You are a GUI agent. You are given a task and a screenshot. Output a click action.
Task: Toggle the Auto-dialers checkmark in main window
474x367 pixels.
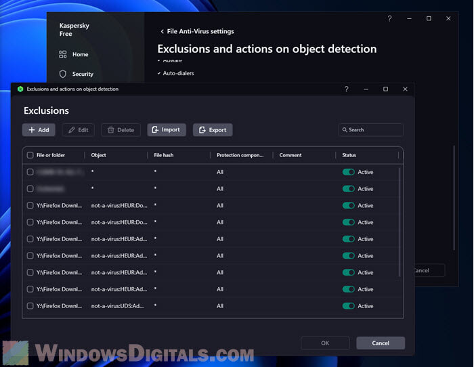(159, 73)
